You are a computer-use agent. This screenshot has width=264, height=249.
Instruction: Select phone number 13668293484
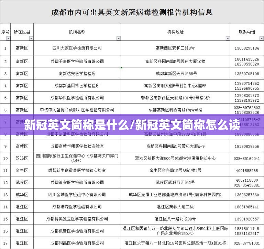[x=247, y=48]
